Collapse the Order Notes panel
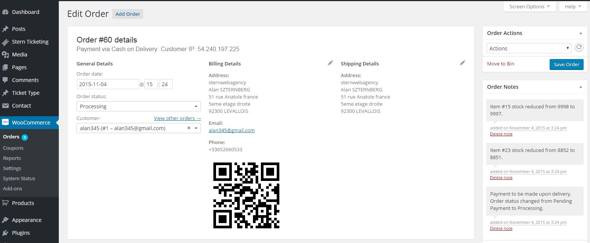The height and width of the screenshot is (243, 590). point(581,87)
